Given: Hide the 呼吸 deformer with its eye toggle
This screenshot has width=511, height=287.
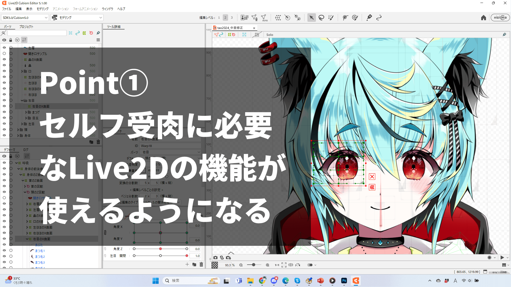Looking at the screenshot, I should coord(4,163).
